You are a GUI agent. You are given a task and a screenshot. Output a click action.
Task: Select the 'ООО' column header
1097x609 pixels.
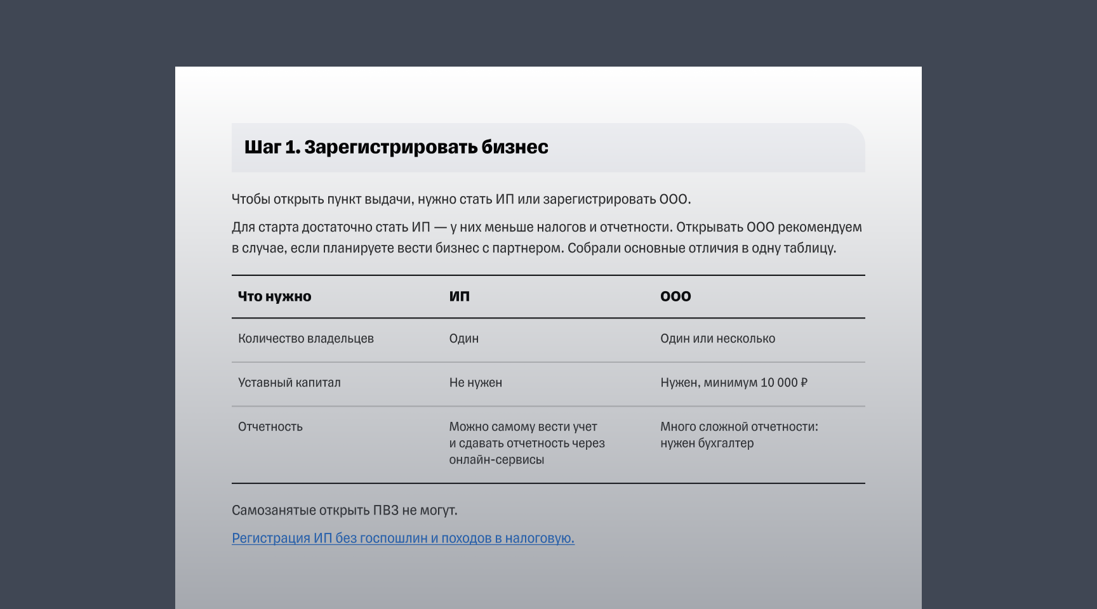[675, 296]
